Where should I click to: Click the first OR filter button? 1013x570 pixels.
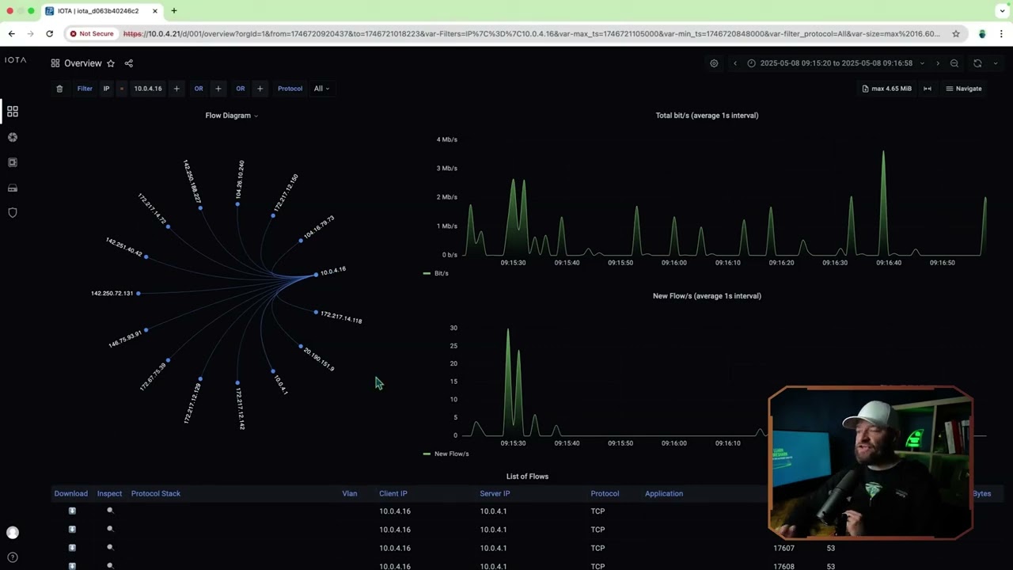point(199,89)
